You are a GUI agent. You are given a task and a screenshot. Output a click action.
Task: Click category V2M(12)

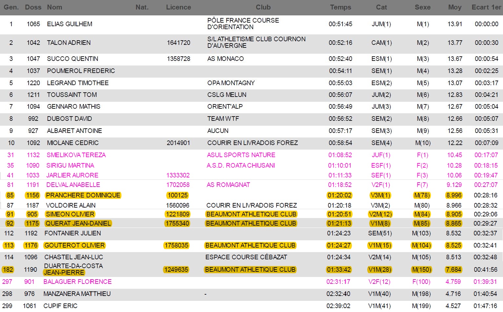click(380, 214)
